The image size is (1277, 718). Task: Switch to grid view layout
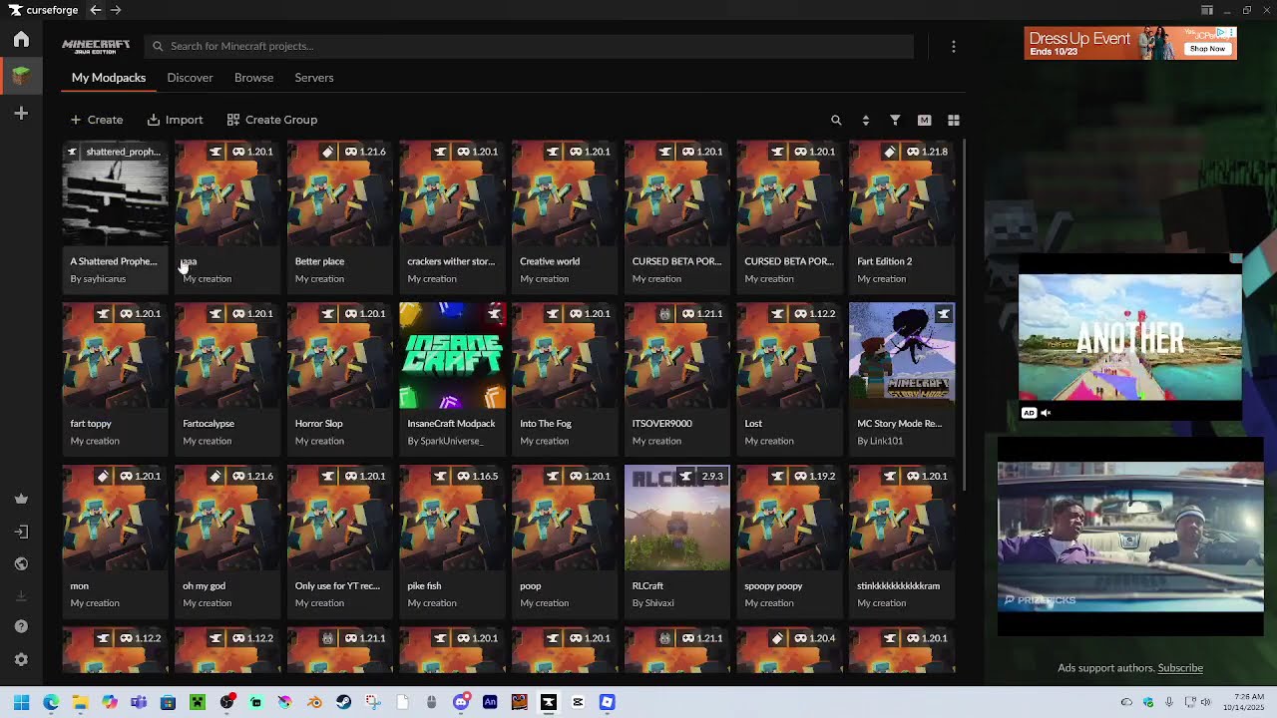pos(954,120)
